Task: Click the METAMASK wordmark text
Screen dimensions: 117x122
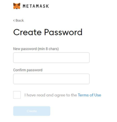Action: (36, 6)
